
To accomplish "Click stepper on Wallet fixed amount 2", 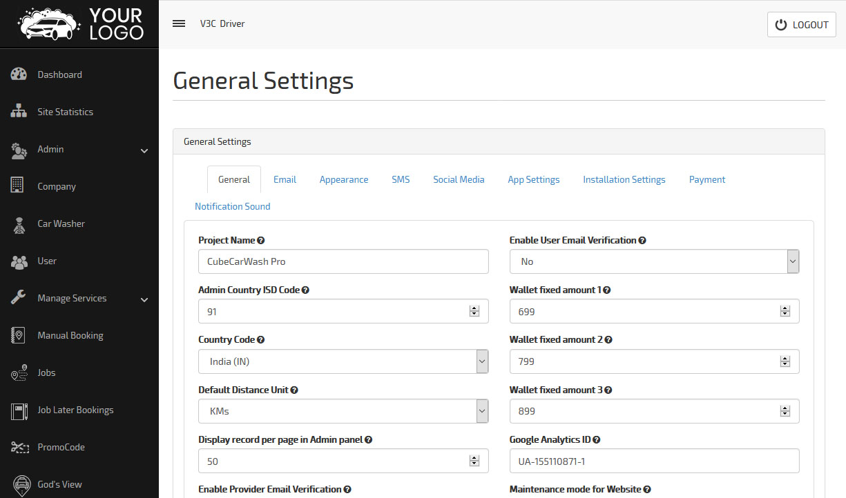I will tap(785, 361).
